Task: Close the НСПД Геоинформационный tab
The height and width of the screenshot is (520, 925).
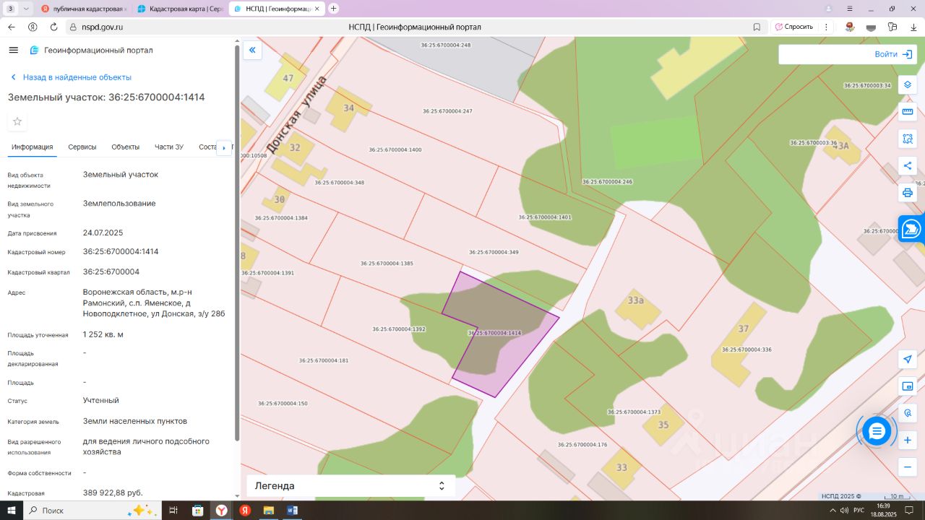Action: click(x=317, y=9)
